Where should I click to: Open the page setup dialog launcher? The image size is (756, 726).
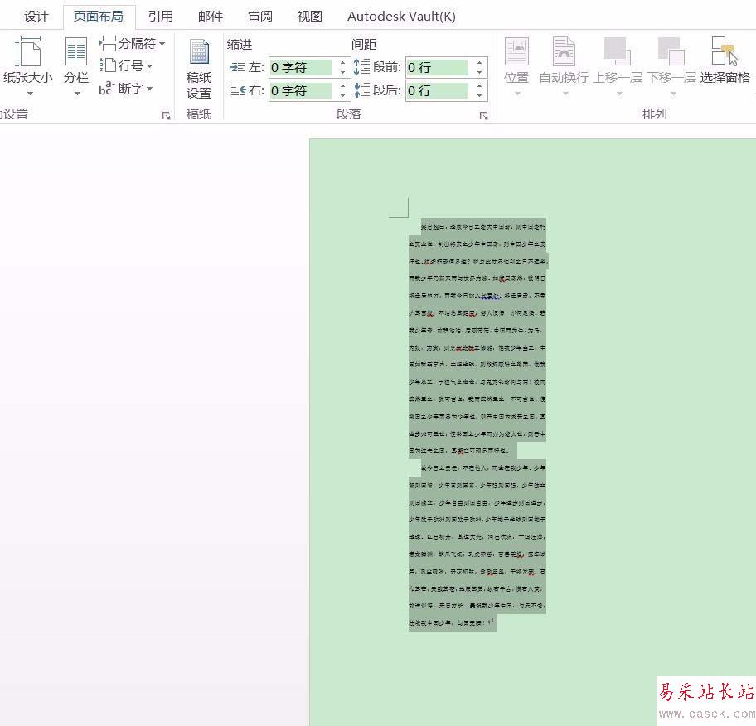click(167, 116)
